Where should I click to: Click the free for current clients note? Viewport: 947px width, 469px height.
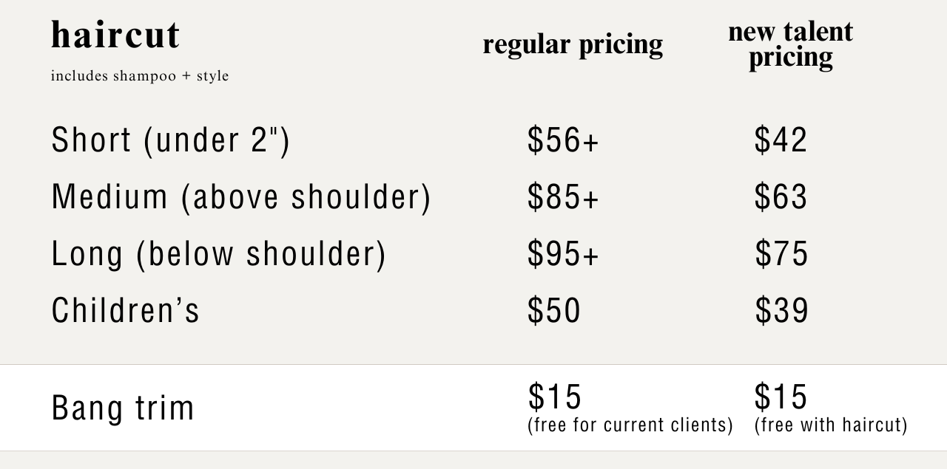pos(630,425)
